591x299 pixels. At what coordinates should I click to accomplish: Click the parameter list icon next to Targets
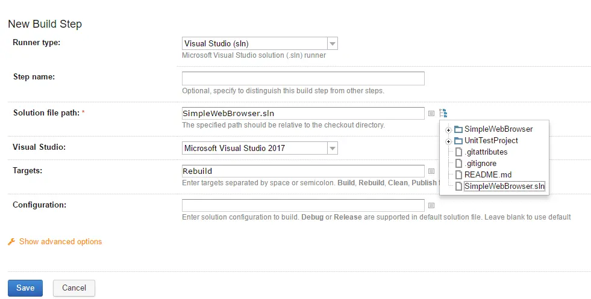point(431,171)
